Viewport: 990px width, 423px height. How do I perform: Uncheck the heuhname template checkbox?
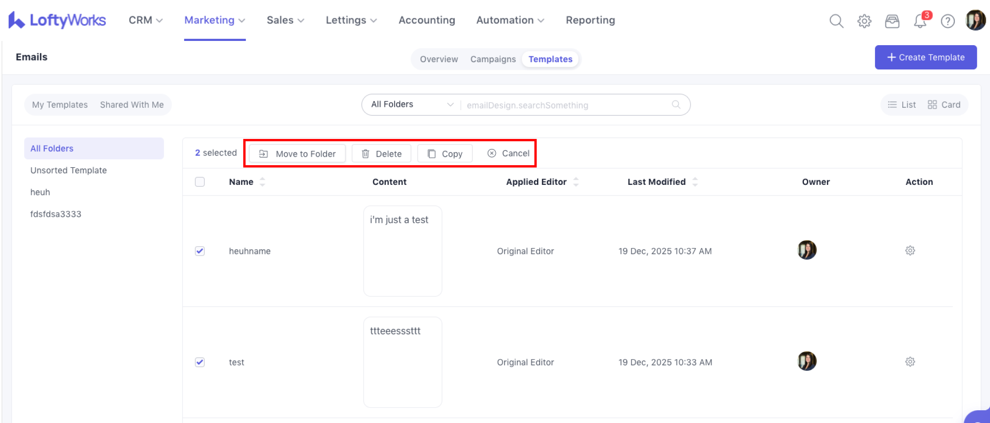200,251
